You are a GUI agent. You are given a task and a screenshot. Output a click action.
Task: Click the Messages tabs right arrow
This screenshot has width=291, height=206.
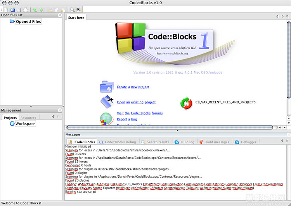[x=287, y=141]
